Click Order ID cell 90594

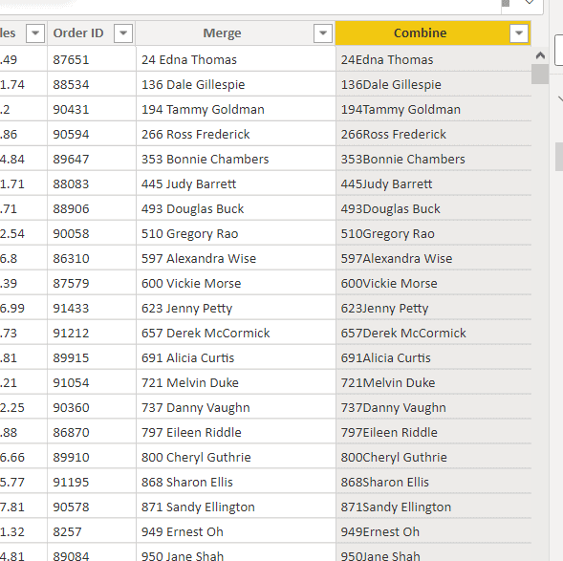92,134
